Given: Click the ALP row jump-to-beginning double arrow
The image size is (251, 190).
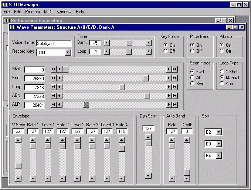Looking at the screenshot, I should [54, 105].
